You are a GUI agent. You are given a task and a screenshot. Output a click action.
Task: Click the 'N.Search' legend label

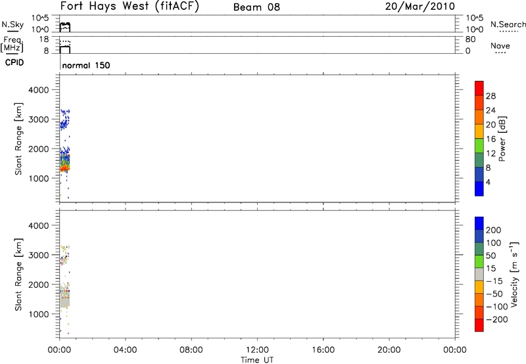click(x=508, y=24)
